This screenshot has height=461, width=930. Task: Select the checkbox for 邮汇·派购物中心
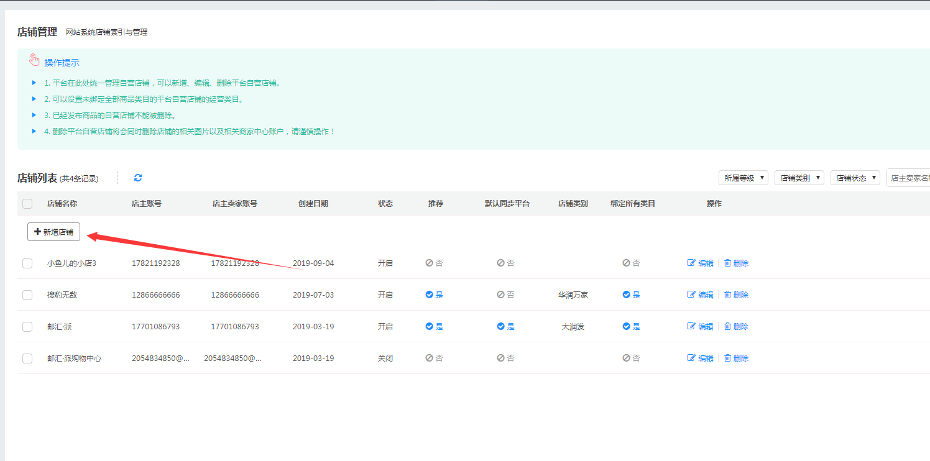tap(27, 358)
